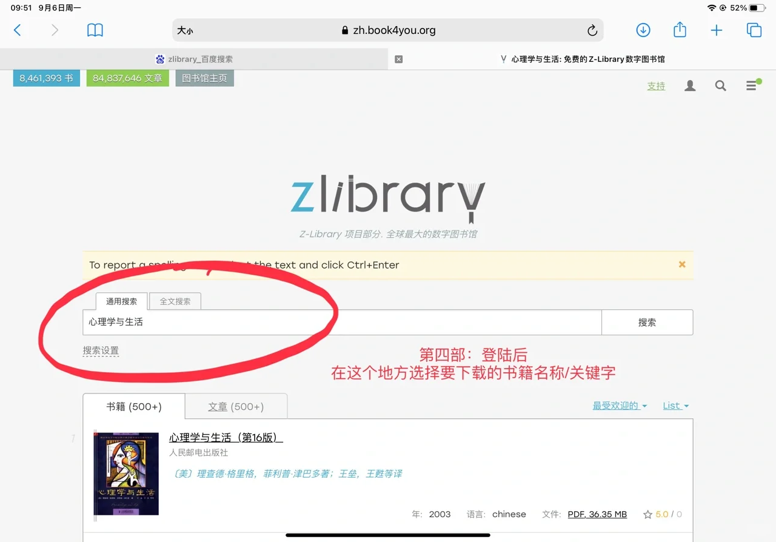Click the author line 理查德·格里格

[x=287, y=474]
